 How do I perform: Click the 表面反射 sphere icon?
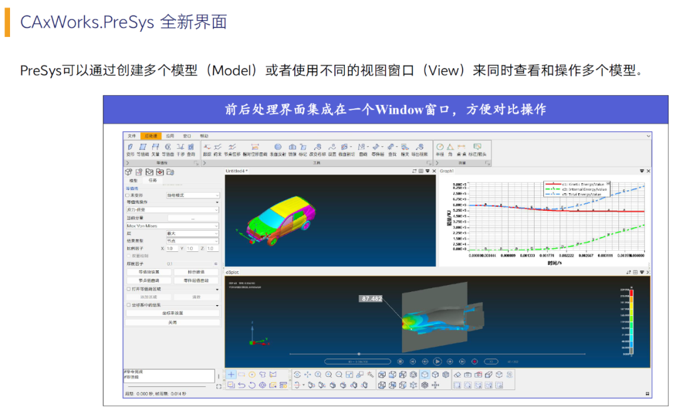pyautogui.click(x=278, y=147)
